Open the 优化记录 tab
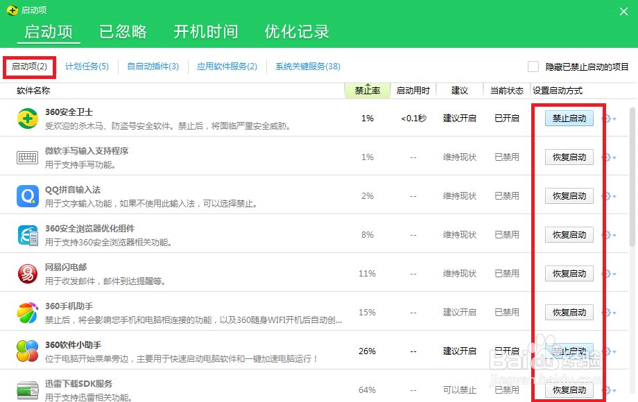This screenshot has width=638, height=402. (297, 32)
